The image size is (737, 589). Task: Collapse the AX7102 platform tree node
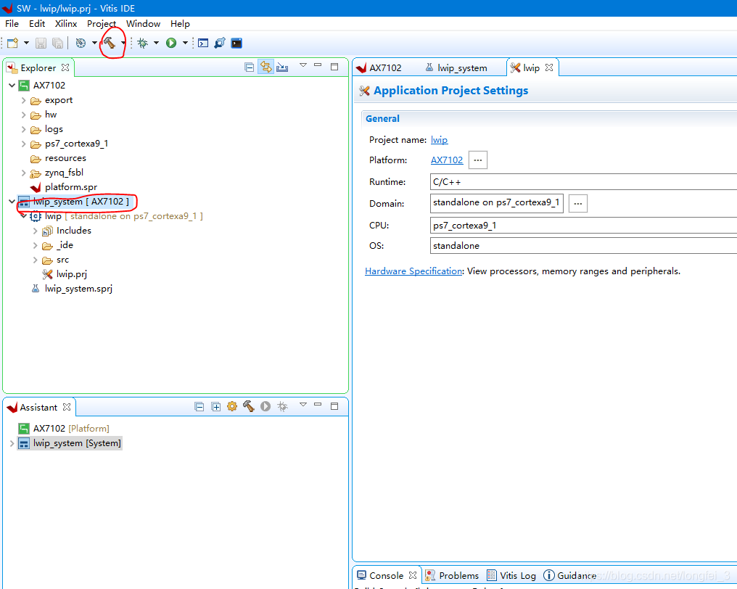12,86
